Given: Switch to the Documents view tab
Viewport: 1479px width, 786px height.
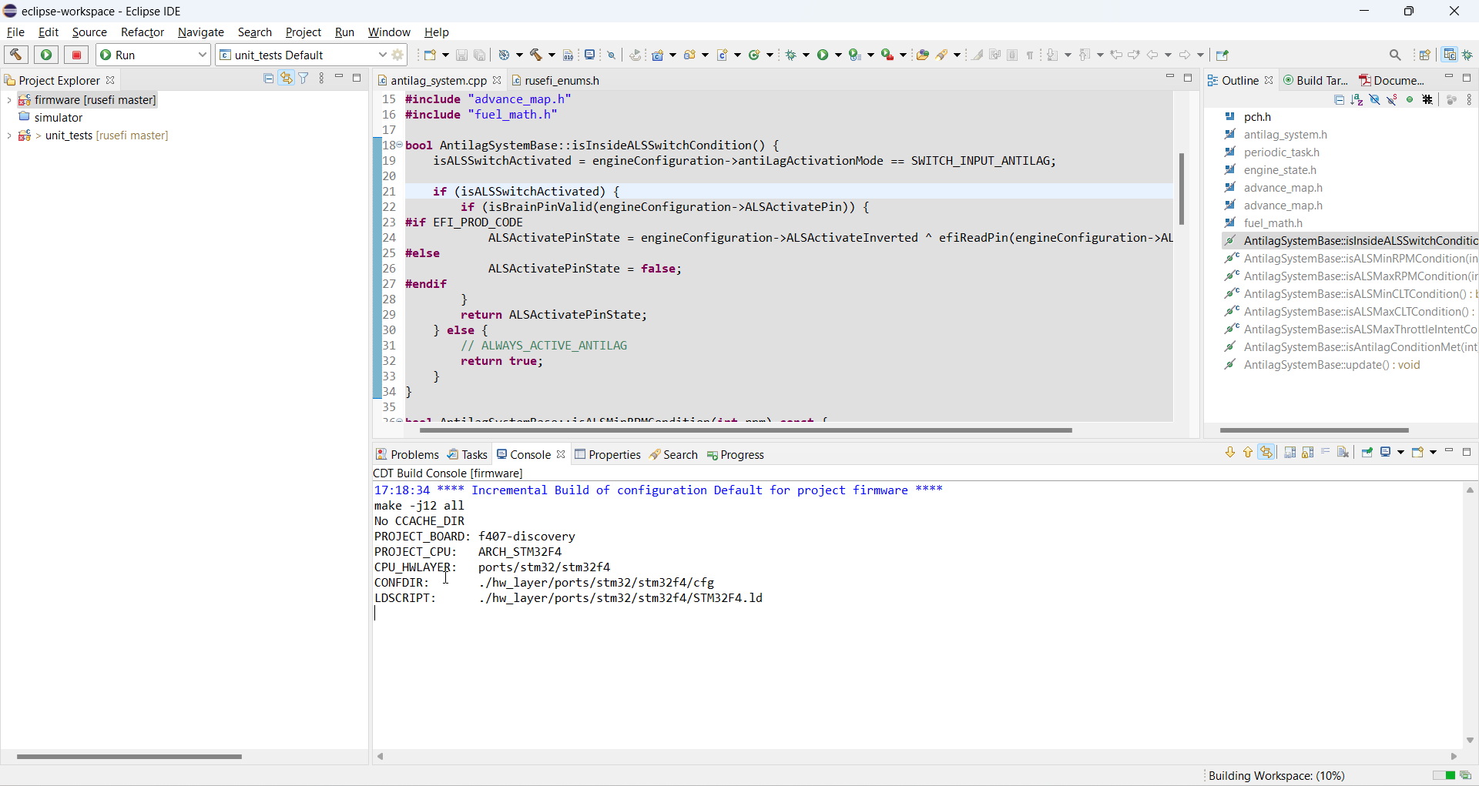Looking at the screenshot, I should tap(1392, 80).
